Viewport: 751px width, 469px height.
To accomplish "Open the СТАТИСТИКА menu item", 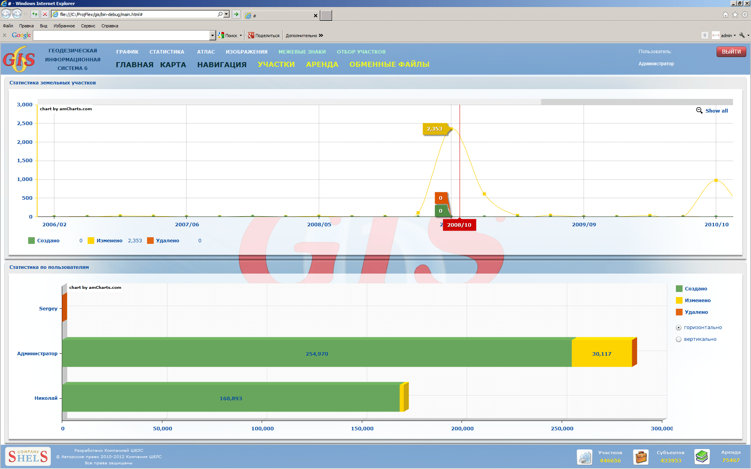I will click(x=167, y=52).
